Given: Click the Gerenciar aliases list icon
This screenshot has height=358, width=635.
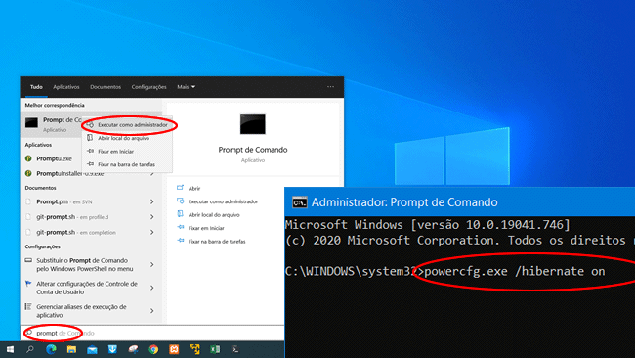Looking at the screenshot, I should (28, 306).
